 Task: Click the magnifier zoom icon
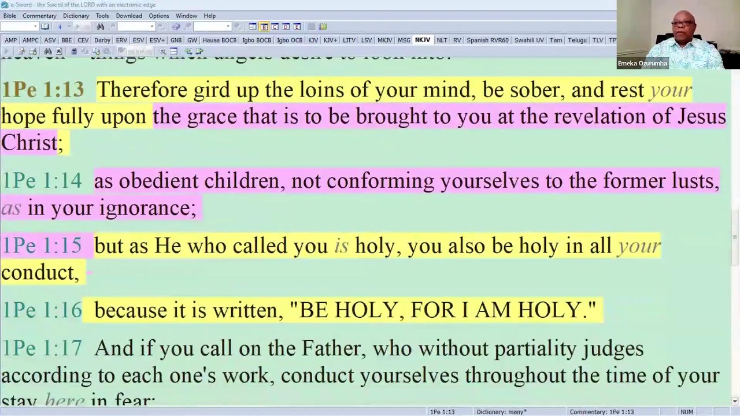(162, 51)
